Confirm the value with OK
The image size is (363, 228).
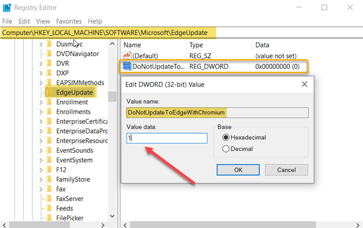tap(238, 170)
